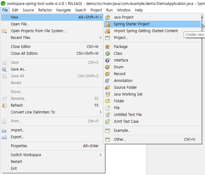Click the Source Folder icon
Viewport: 205px width, 175px height.
[x=107, y=87]
